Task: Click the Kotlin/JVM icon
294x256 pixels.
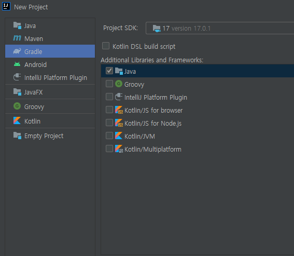Action: tap(119, 136)
